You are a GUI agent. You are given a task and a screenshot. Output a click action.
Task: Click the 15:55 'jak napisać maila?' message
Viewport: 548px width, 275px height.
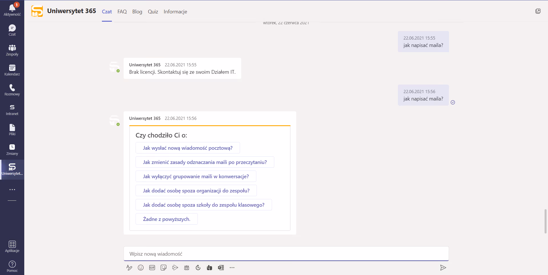pos(423,42)
